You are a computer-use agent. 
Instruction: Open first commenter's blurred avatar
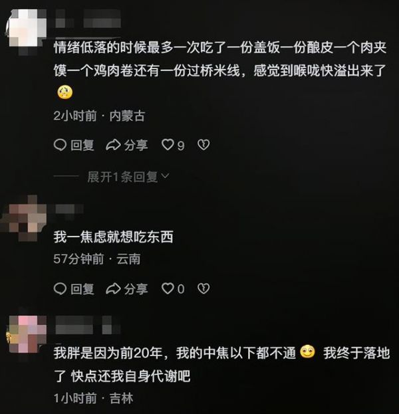click(26, 31)
